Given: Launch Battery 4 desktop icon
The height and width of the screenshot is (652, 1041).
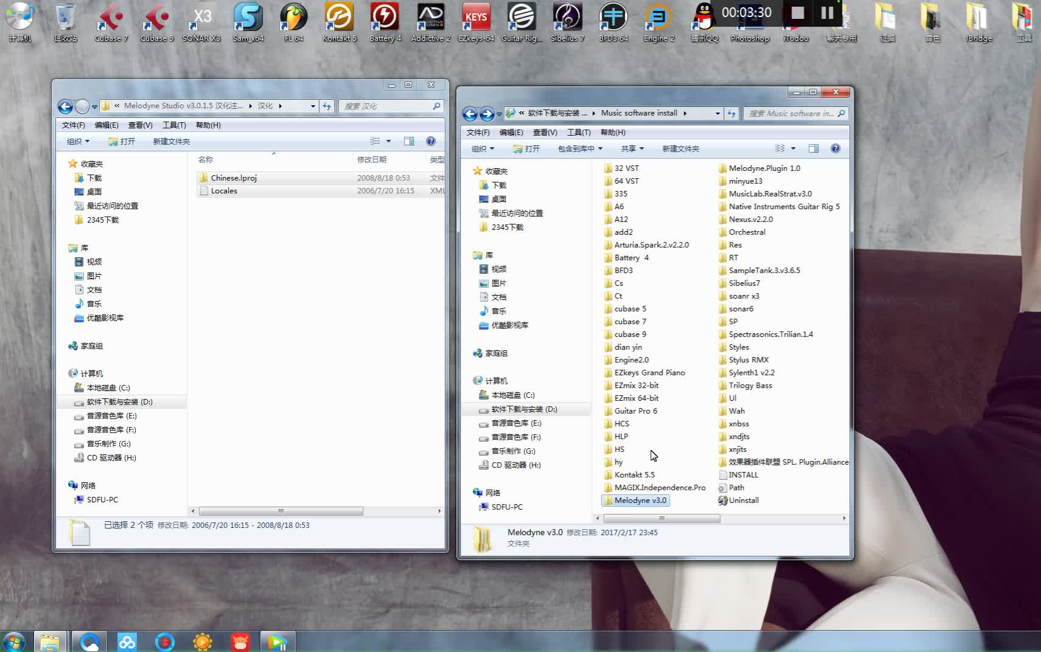Looking at the screenshot, I should click(x=385, y=23).
